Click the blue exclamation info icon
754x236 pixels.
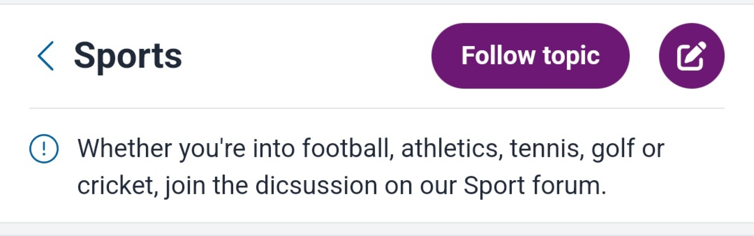(x=44, y=149)
